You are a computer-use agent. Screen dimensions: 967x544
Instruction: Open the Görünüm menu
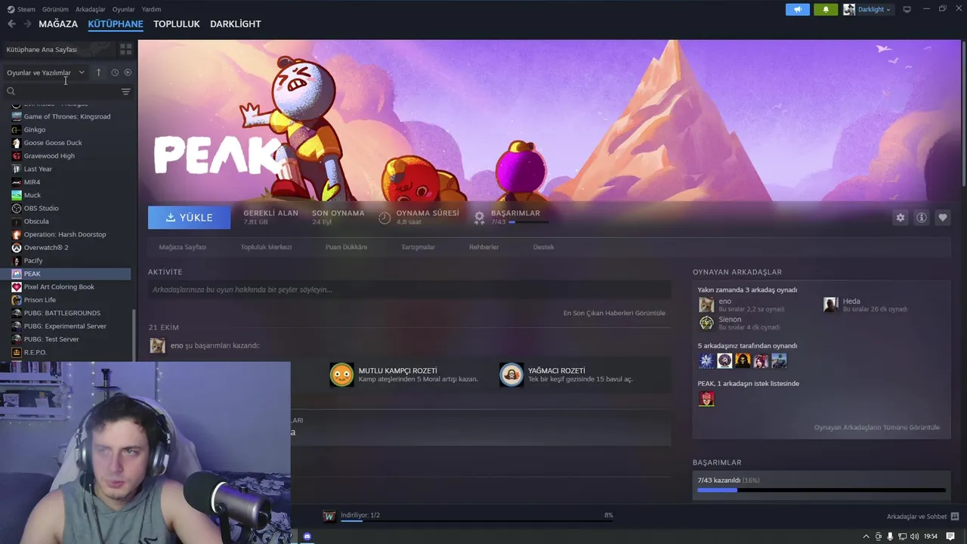[x=55, y=9]
